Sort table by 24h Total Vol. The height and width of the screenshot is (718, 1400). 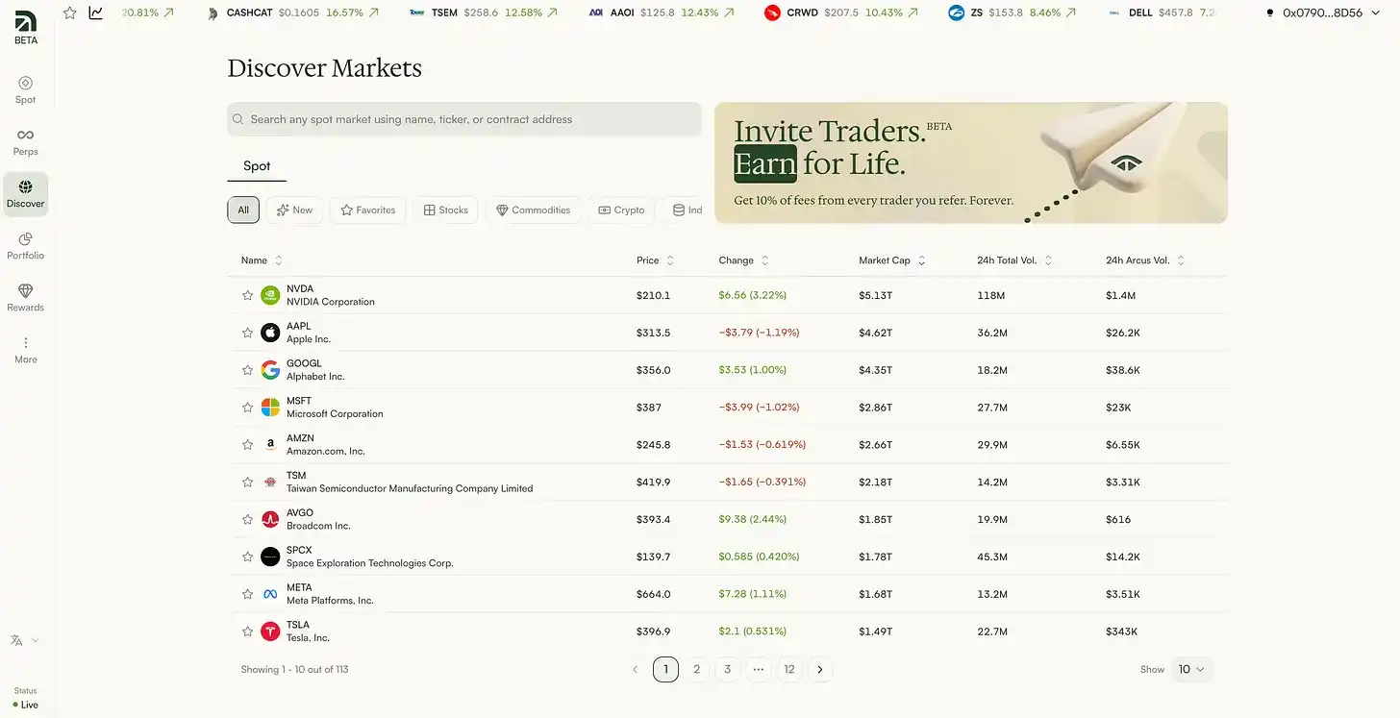pos(1015,260)
